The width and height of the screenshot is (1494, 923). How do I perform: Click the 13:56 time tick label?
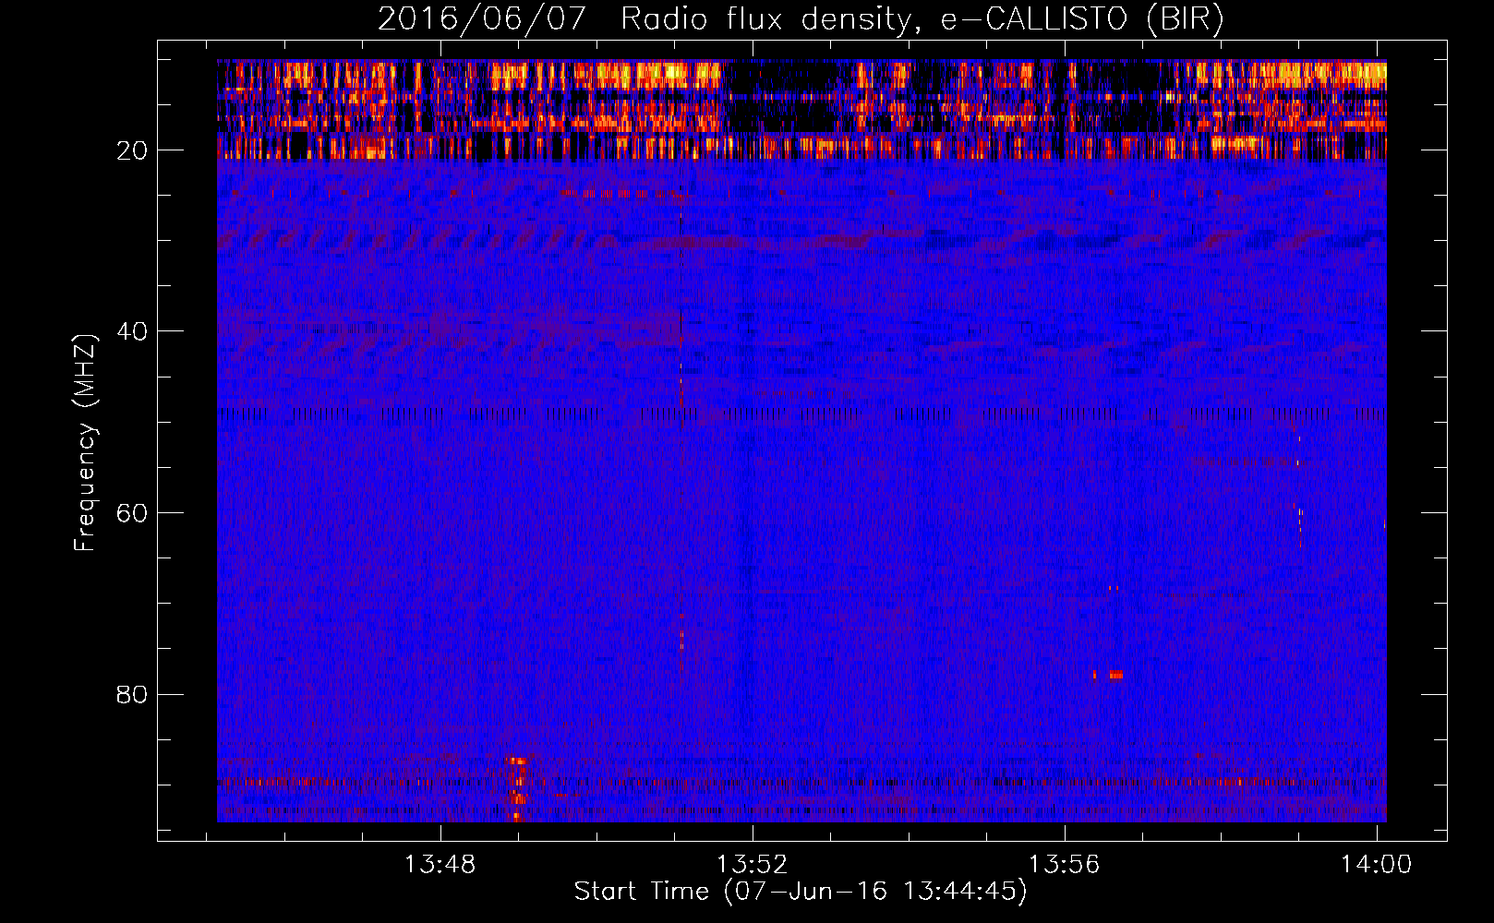point(1065,865)
